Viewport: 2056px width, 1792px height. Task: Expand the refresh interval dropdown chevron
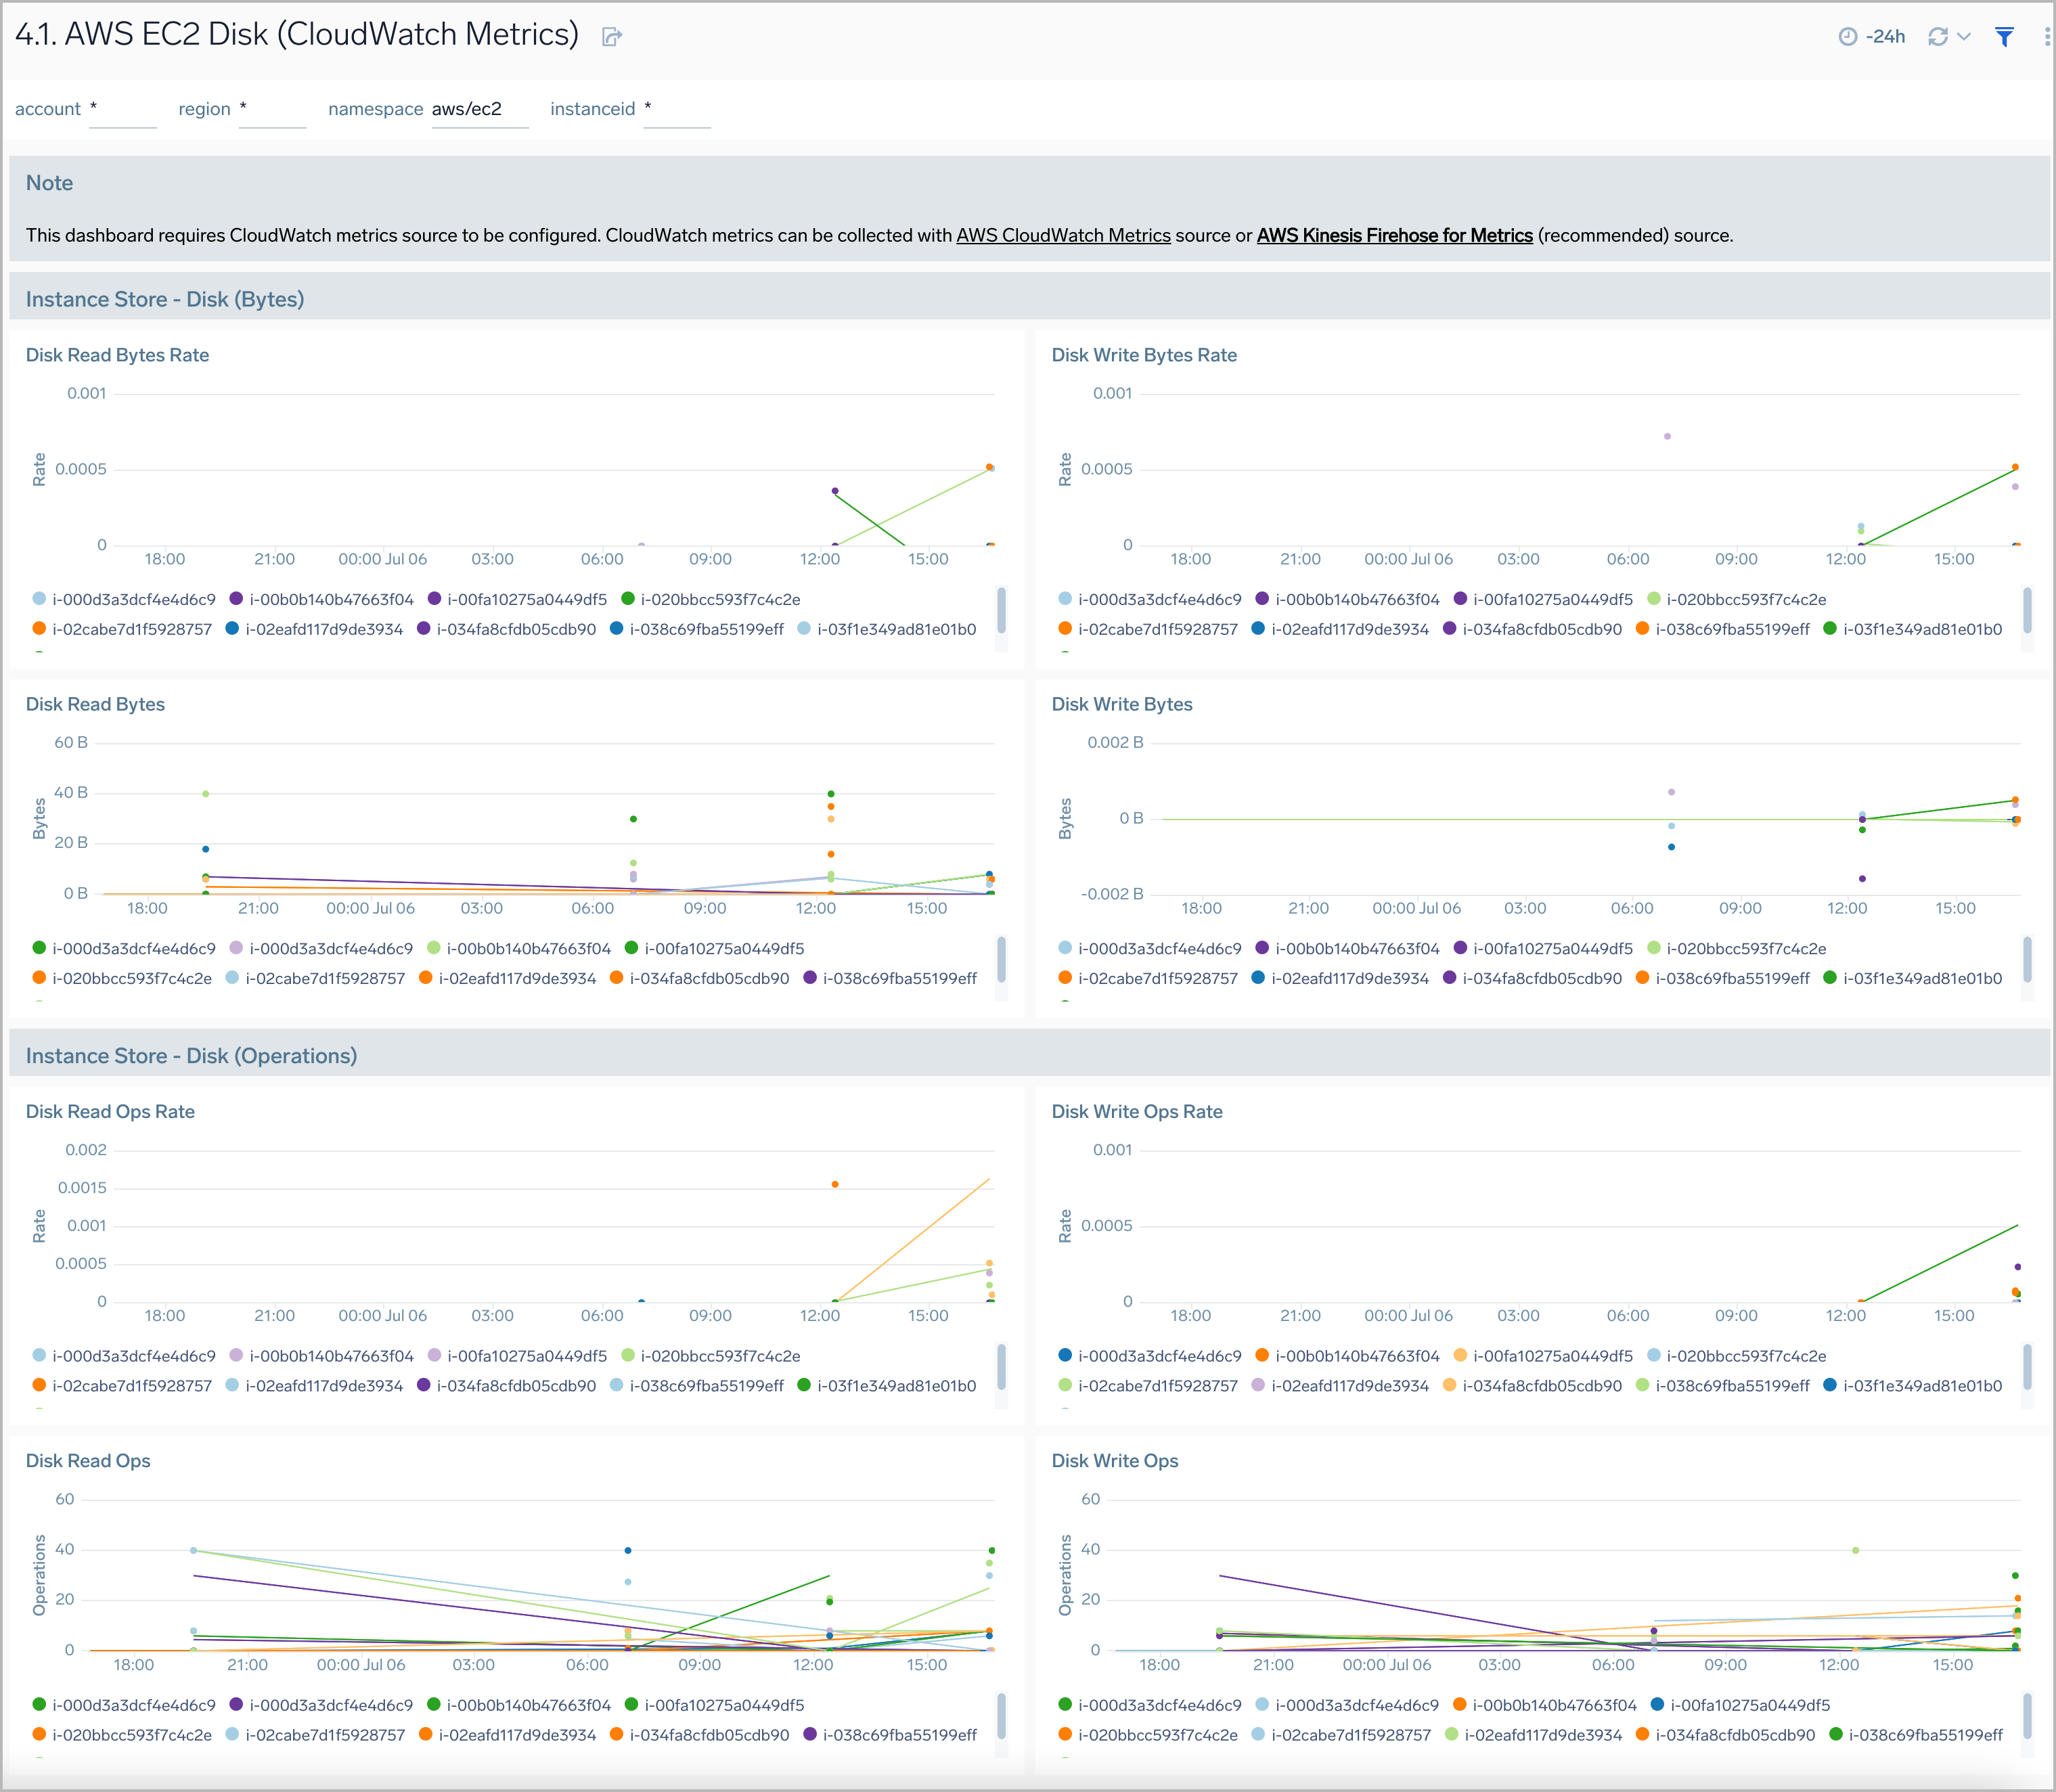(1964, 37)
